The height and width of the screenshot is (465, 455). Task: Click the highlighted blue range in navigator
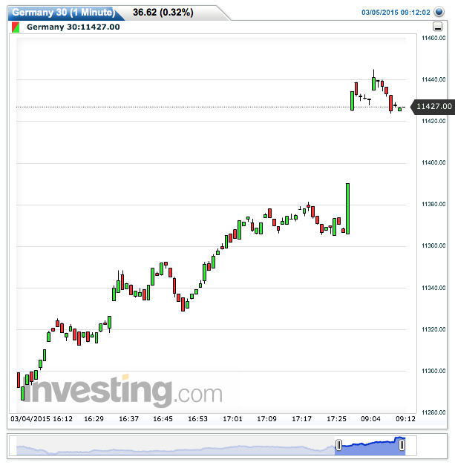tap(370, 447)
